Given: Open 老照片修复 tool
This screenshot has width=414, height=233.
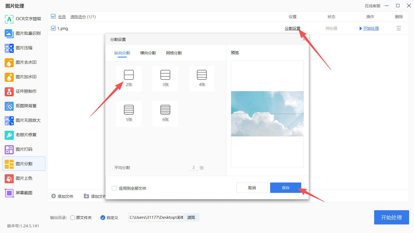Looking at the screenshot, I should pos(24,135).
